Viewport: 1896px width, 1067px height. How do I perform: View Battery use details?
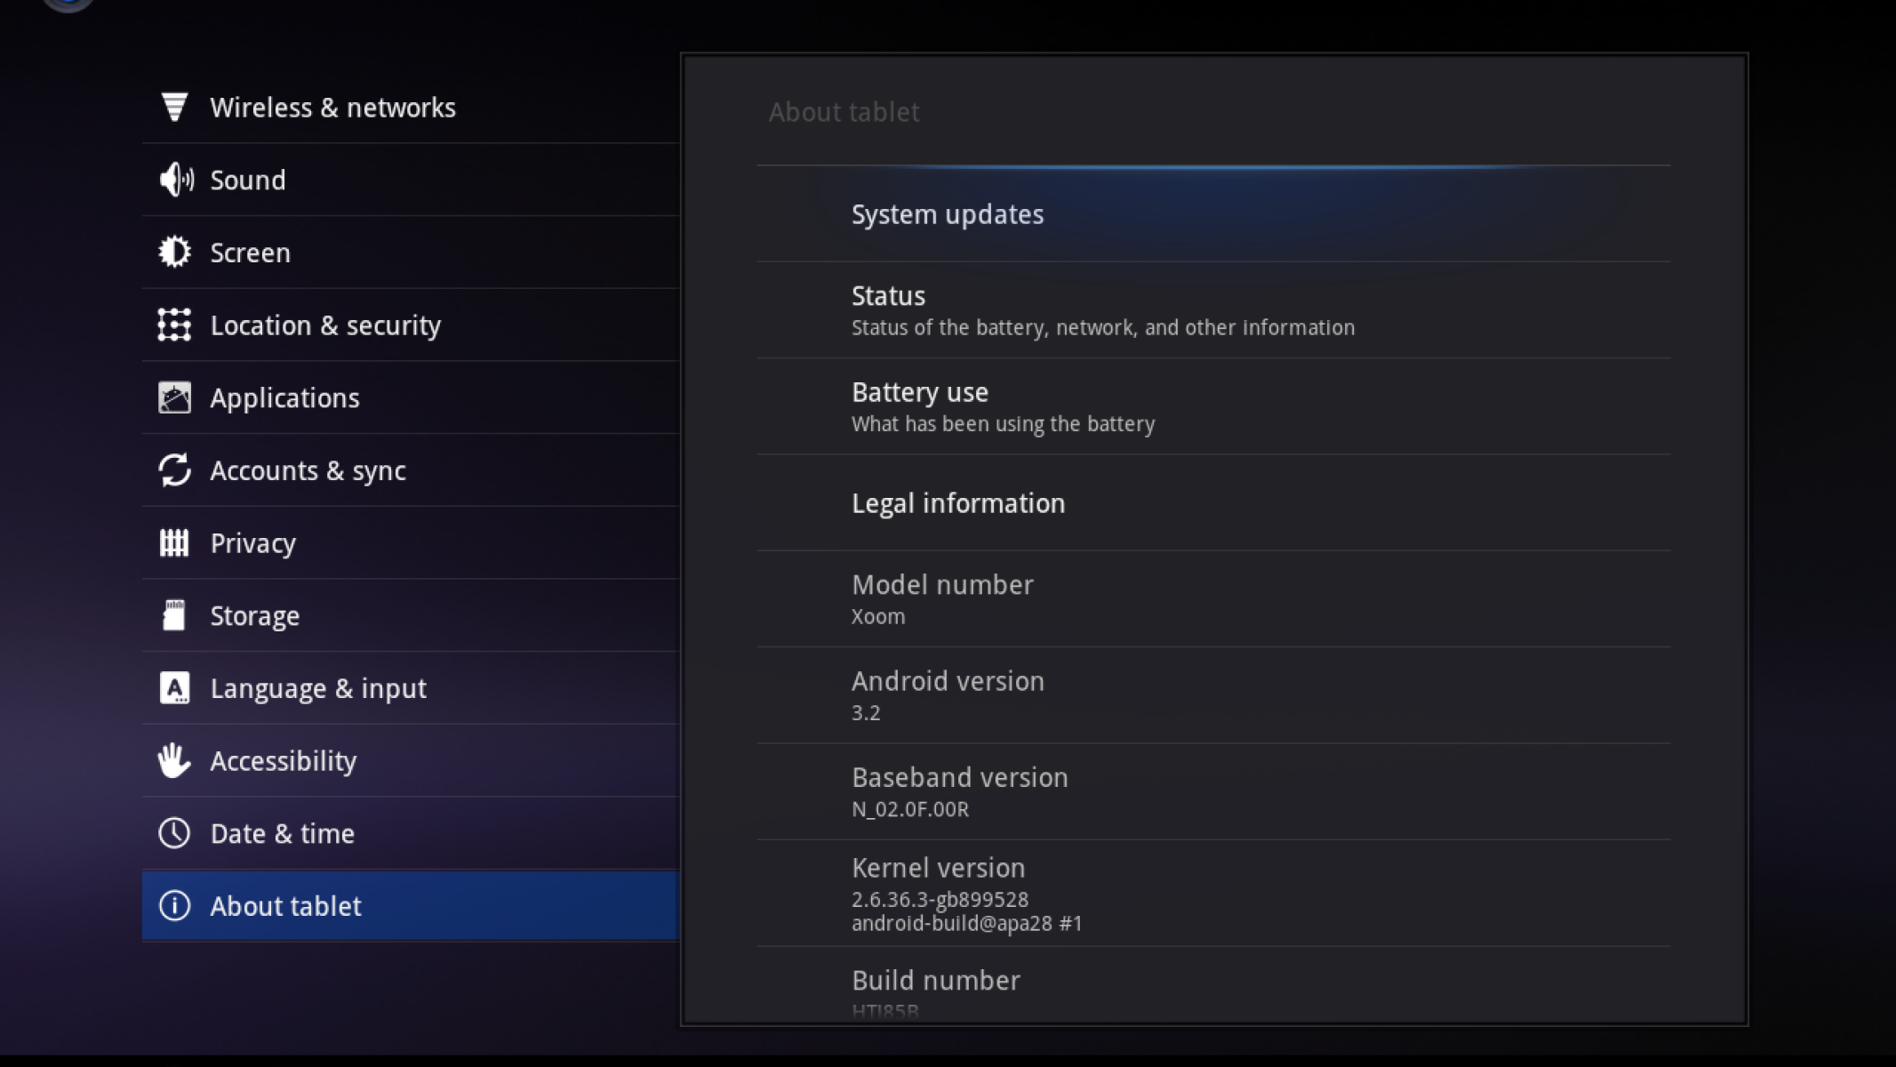click(1003, 406)
